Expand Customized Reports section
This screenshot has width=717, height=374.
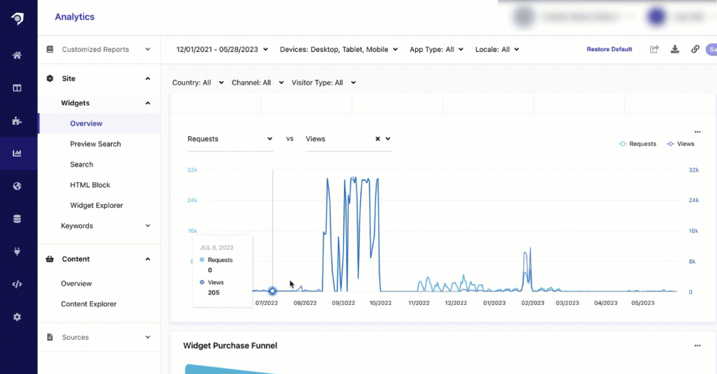point(147,49)
